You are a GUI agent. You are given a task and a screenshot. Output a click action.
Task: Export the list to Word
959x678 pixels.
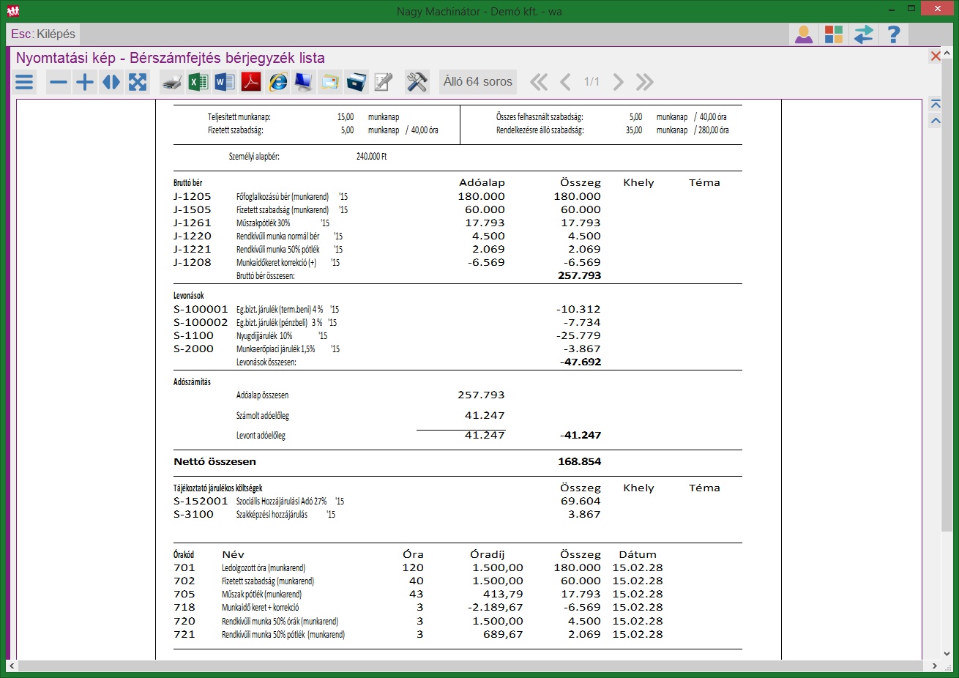click(225, 82)
